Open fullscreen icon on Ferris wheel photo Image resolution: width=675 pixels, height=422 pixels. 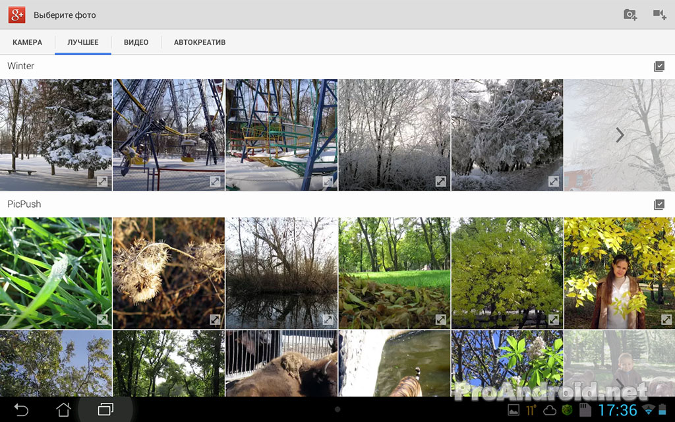[215, 181]
